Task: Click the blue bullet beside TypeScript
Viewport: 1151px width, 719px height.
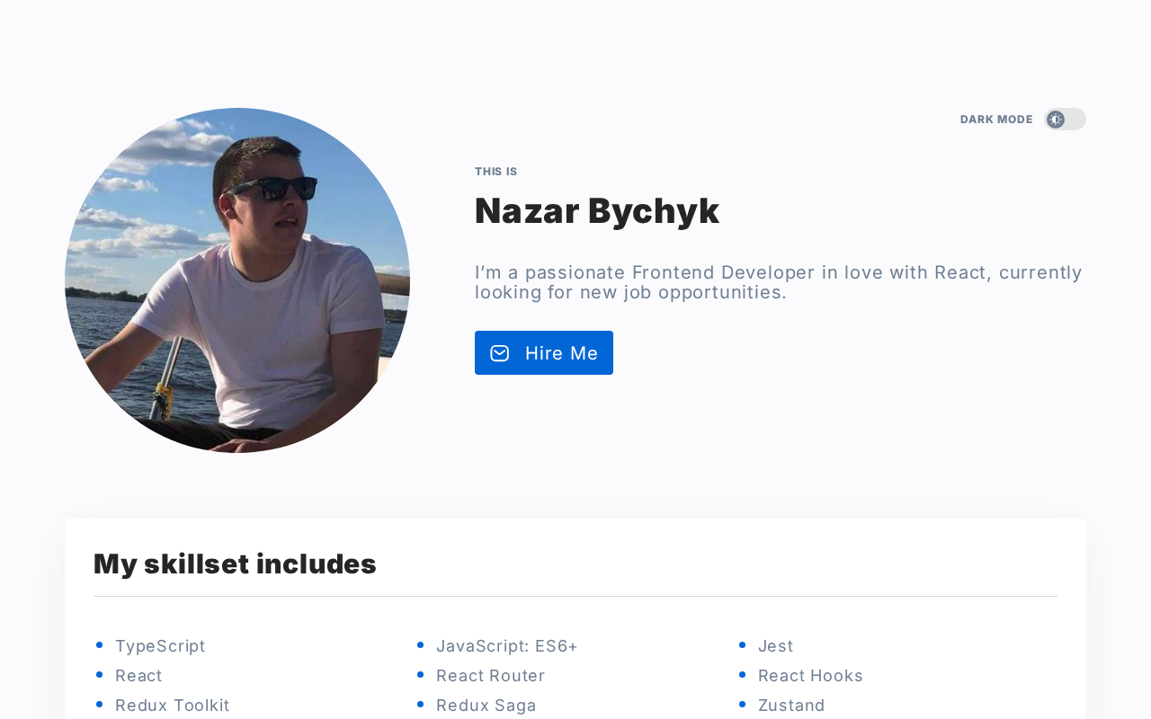Action: pyautogui.click(x=99, y=644)
